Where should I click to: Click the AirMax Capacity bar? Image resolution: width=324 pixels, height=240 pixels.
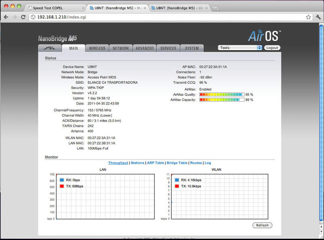click(x=222, y=100)
